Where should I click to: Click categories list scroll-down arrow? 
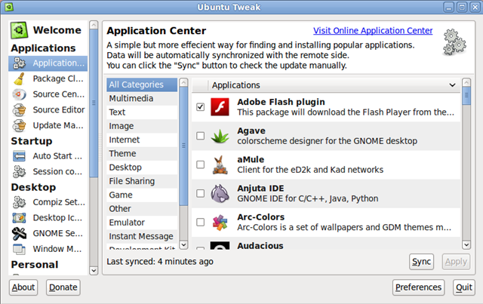pyautogui.click(x=183, y=245)
